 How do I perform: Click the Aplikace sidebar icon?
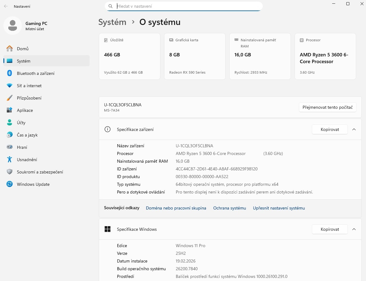[10, 110]
